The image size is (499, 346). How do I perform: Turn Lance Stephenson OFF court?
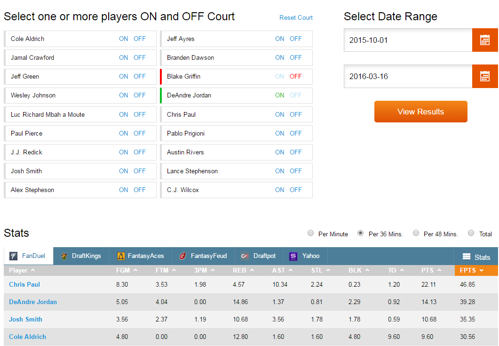pyautogui.click(x=296, y=171)
